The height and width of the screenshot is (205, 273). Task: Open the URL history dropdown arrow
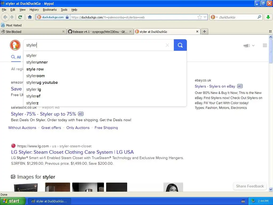205,17
